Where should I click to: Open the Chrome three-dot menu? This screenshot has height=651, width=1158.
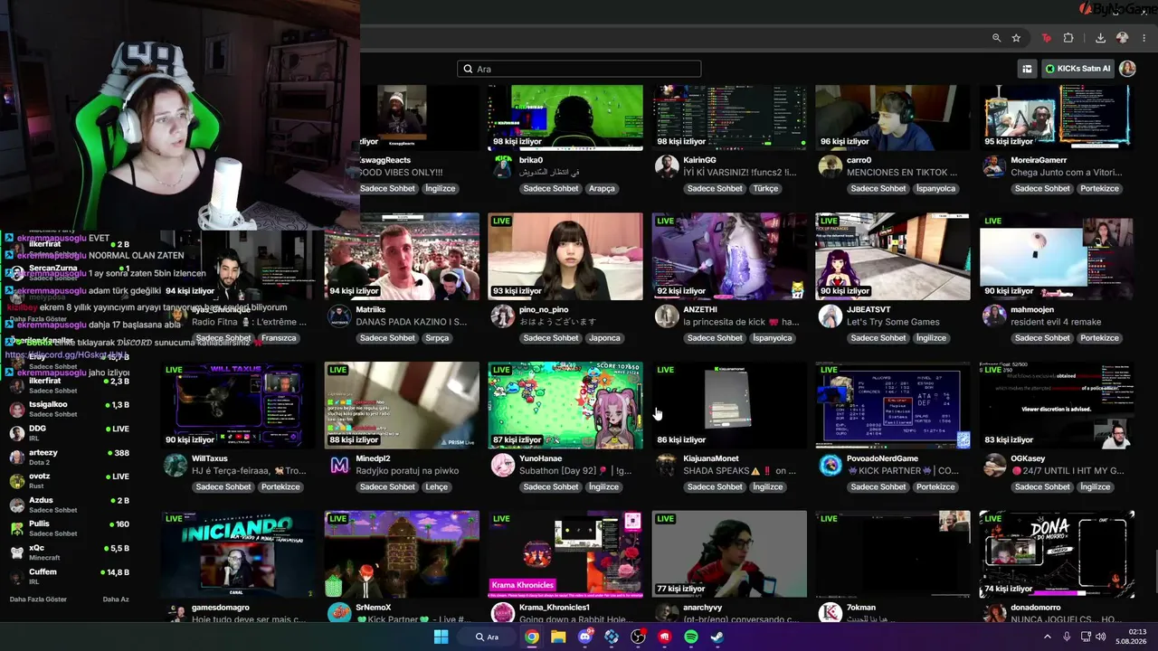click(x=1142, y=38)
